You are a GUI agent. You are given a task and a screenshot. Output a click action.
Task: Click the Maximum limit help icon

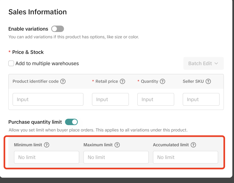point(117,145)
